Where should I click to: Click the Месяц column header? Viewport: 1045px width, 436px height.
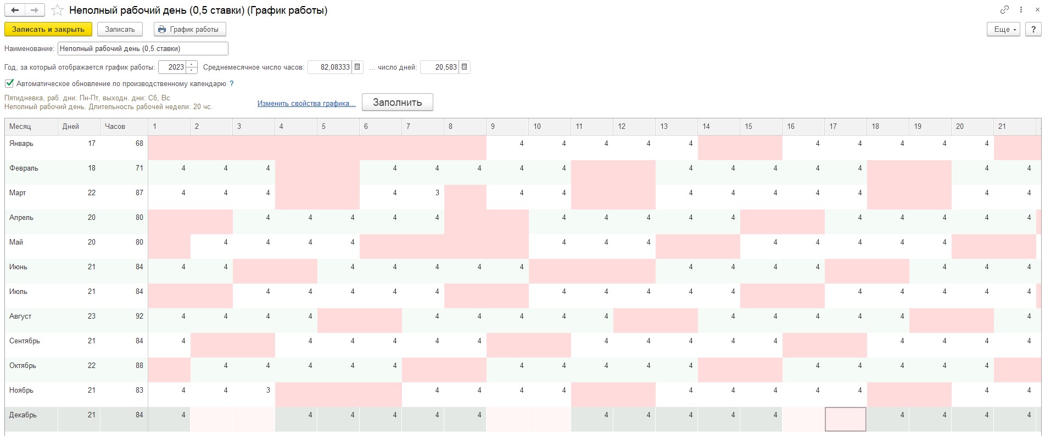[31, 127]
